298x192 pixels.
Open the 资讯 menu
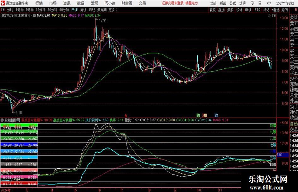[67, 3]
